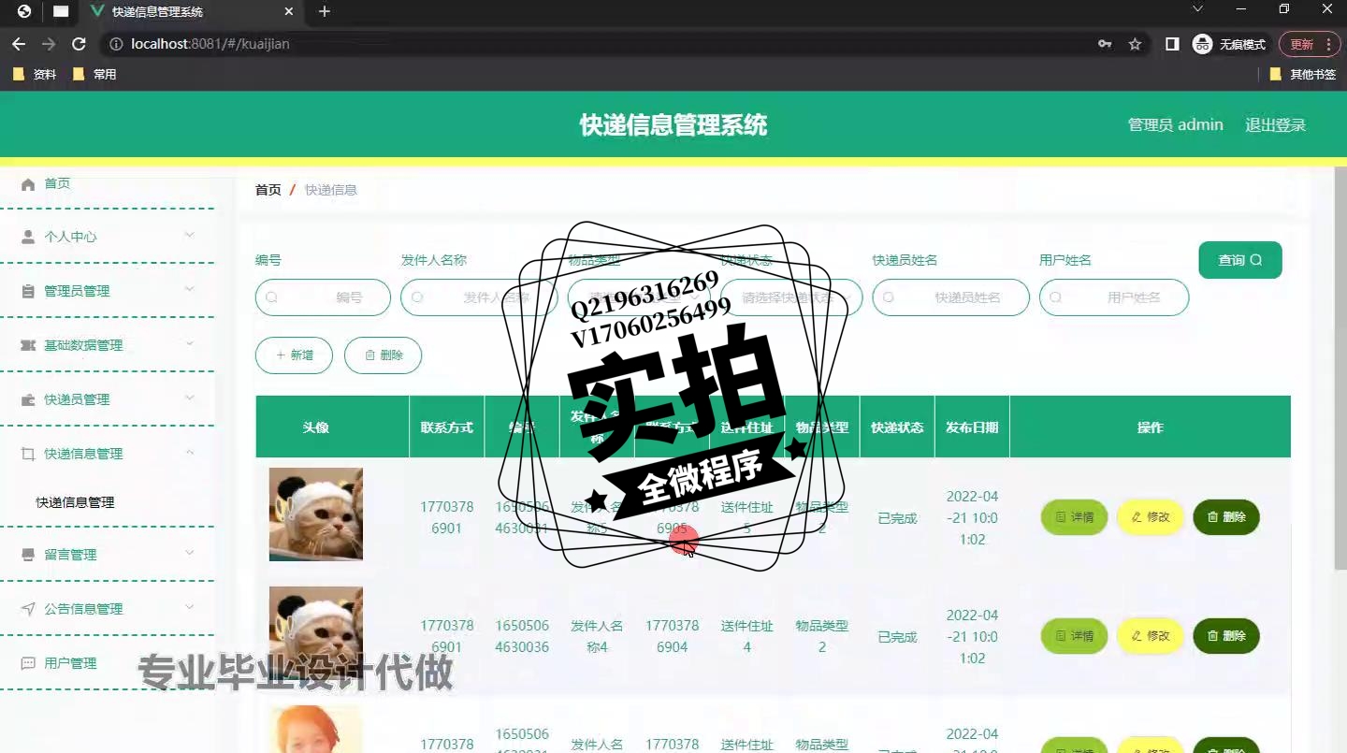This screenshot has height=753, width=1347.
Task: Open a new browser tab with plus icon
Action: 325,11
